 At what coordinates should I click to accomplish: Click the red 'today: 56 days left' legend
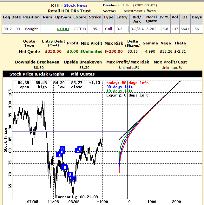tap(127, 83)
